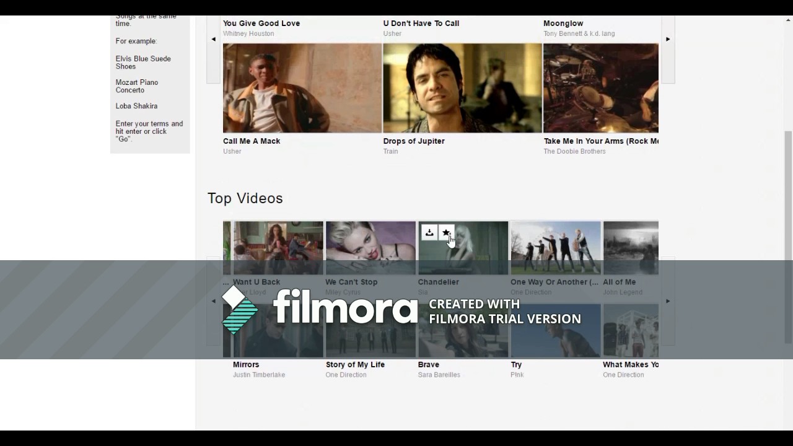Click One Direction under Story of My Life

coord(346,375)
